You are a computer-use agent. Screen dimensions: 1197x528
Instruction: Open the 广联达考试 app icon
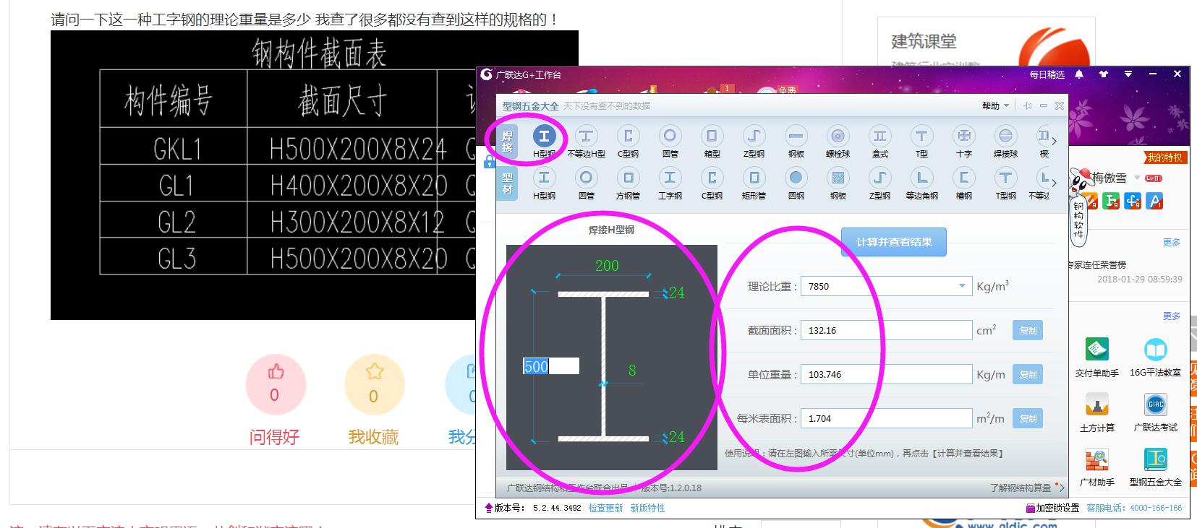pos(1155,405)
